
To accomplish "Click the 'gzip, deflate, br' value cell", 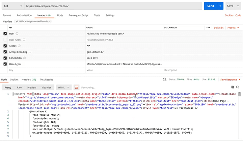I will pos(124,52).
